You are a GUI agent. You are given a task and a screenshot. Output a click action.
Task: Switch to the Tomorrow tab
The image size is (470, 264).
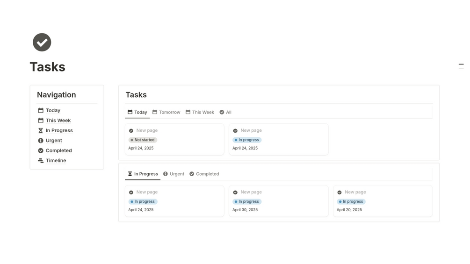(166, 113)
